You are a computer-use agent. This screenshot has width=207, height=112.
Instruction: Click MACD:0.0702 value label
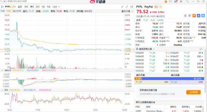tap(49, 70)
